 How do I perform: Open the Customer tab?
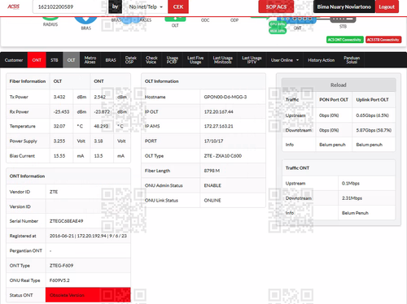coord(14,60)
